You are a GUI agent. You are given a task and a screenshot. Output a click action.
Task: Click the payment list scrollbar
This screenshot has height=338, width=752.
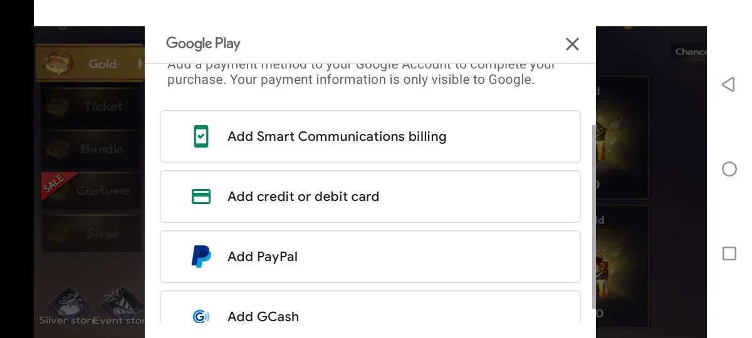pyautogui.click(x=594, y=216)
